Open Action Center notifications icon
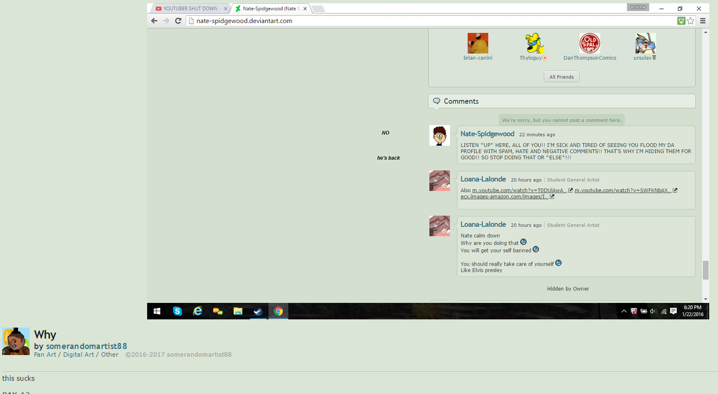 [674, 311]
